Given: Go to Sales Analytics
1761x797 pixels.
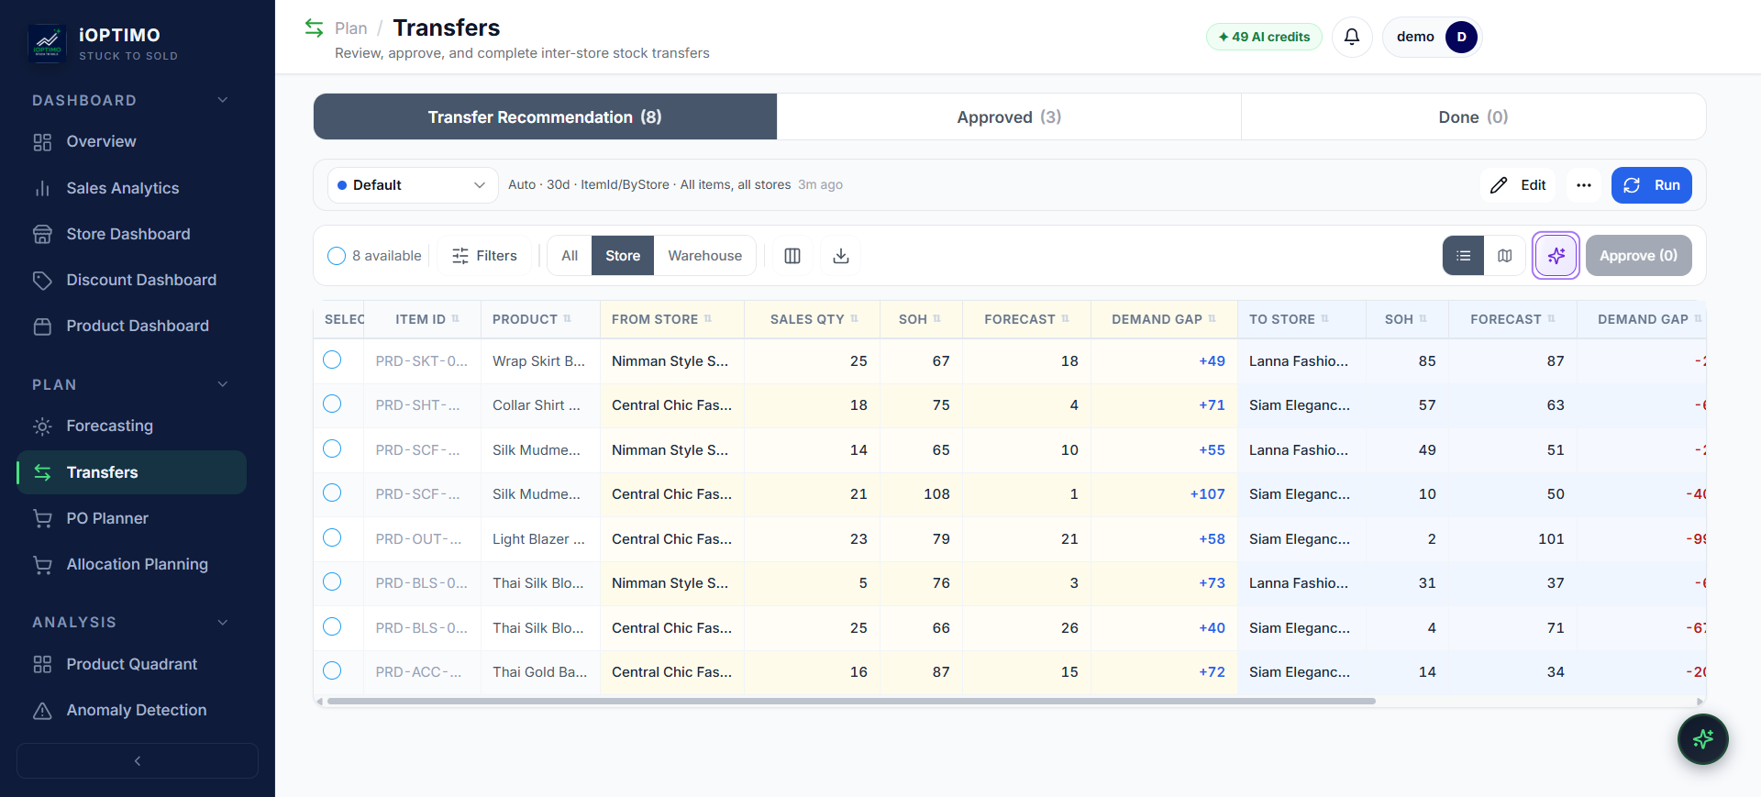Looking at the screenshot, I should click(131, 188).
